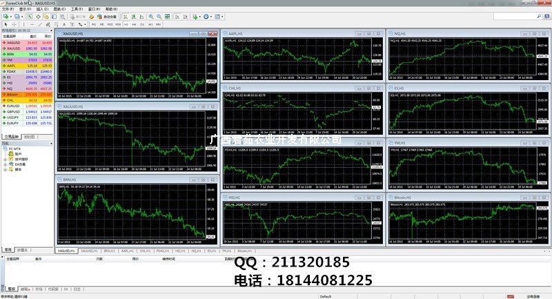The height and width of the screenshot is (299, 552).
Task: Select the trendline drawing tool
Action: (x=40, y=24)
